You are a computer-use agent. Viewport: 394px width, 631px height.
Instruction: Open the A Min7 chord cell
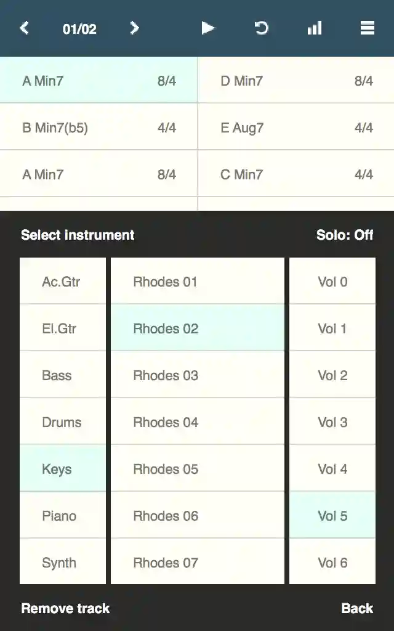pos(98,80)
